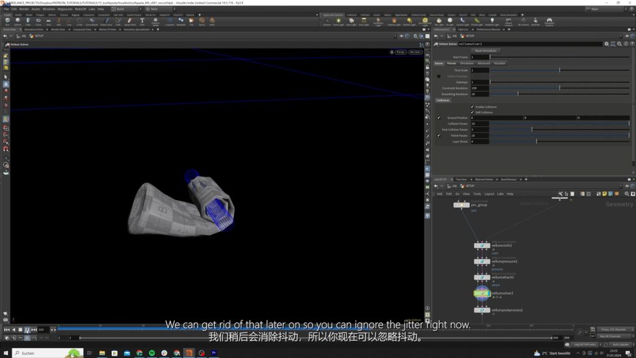
Task: Open network editor Layout menu
Action: (x=489, y=194)
